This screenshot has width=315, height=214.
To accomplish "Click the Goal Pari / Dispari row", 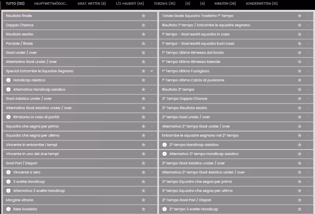I will tap(80, 163).
